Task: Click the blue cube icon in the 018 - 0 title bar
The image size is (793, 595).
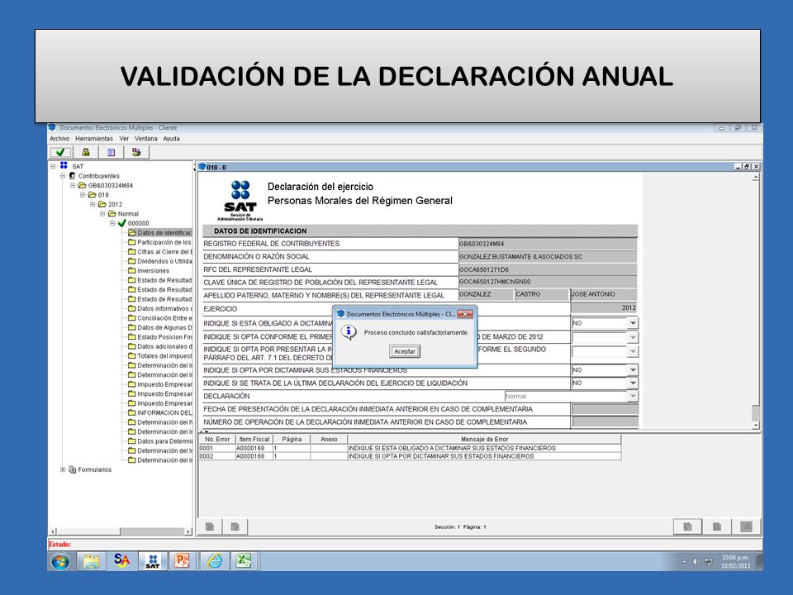Action: (202, 167)
